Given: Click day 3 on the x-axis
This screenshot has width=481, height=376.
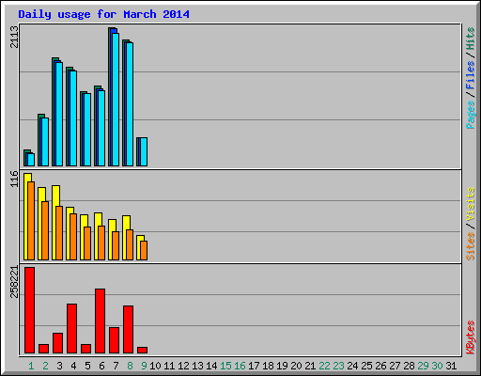Looking at the screenshot, I should (59, 366).
